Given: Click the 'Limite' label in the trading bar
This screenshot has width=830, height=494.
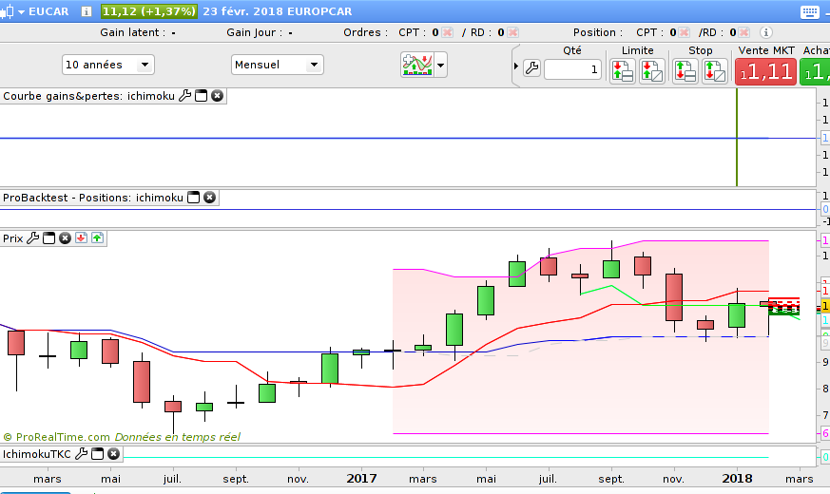Looking at the screenshot, I should [x=637, y=50].
